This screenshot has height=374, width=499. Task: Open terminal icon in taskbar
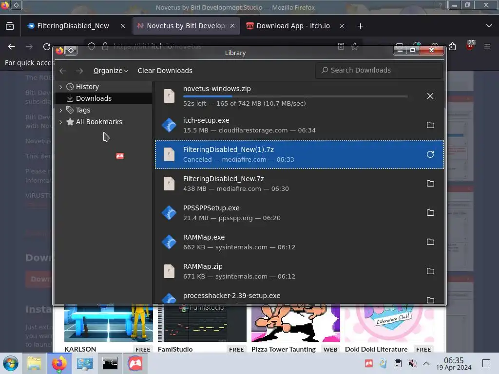tap(110, 363)
